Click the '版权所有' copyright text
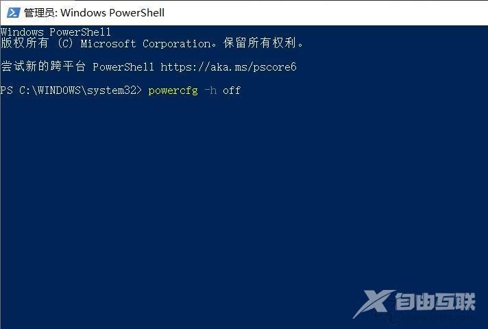This screenshot has width=488, height=329. pos(24,43)
